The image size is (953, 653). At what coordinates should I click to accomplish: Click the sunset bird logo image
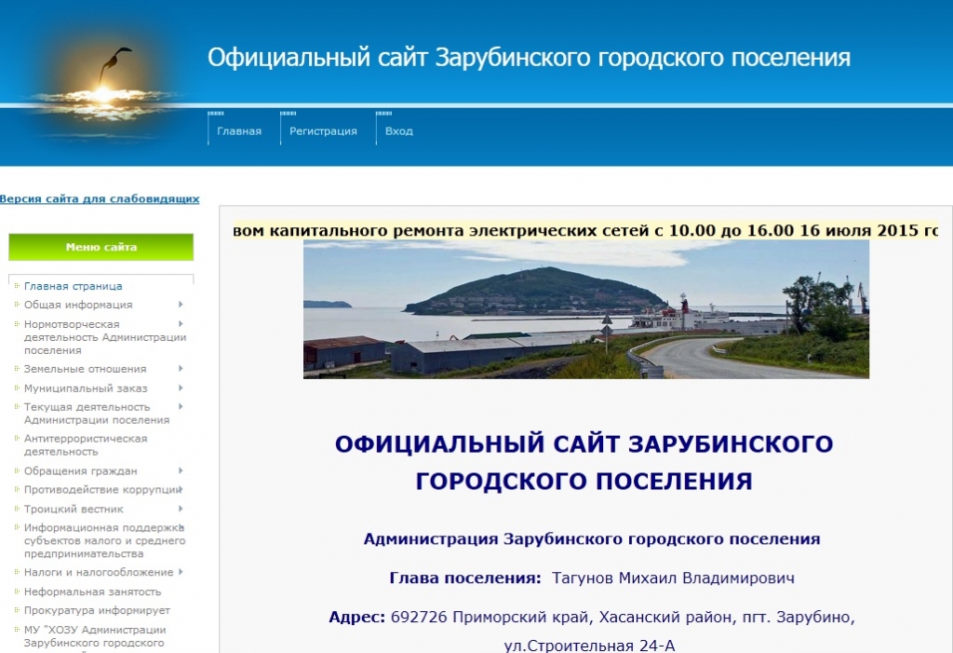click(101, 84)
